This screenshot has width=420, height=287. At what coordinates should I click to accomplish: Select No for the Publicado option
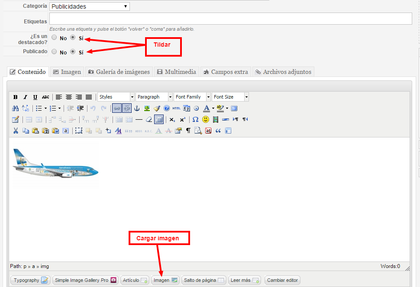click(x=54, y=52)
